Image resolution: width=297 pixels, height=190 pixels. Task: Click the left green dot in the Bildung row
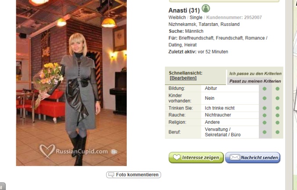coord(265,89)
